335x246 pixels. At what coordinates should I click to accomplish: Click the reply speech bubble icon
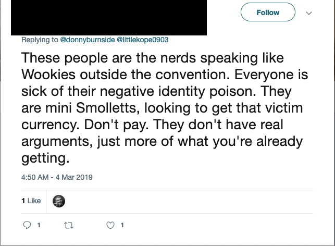[27, 225]
